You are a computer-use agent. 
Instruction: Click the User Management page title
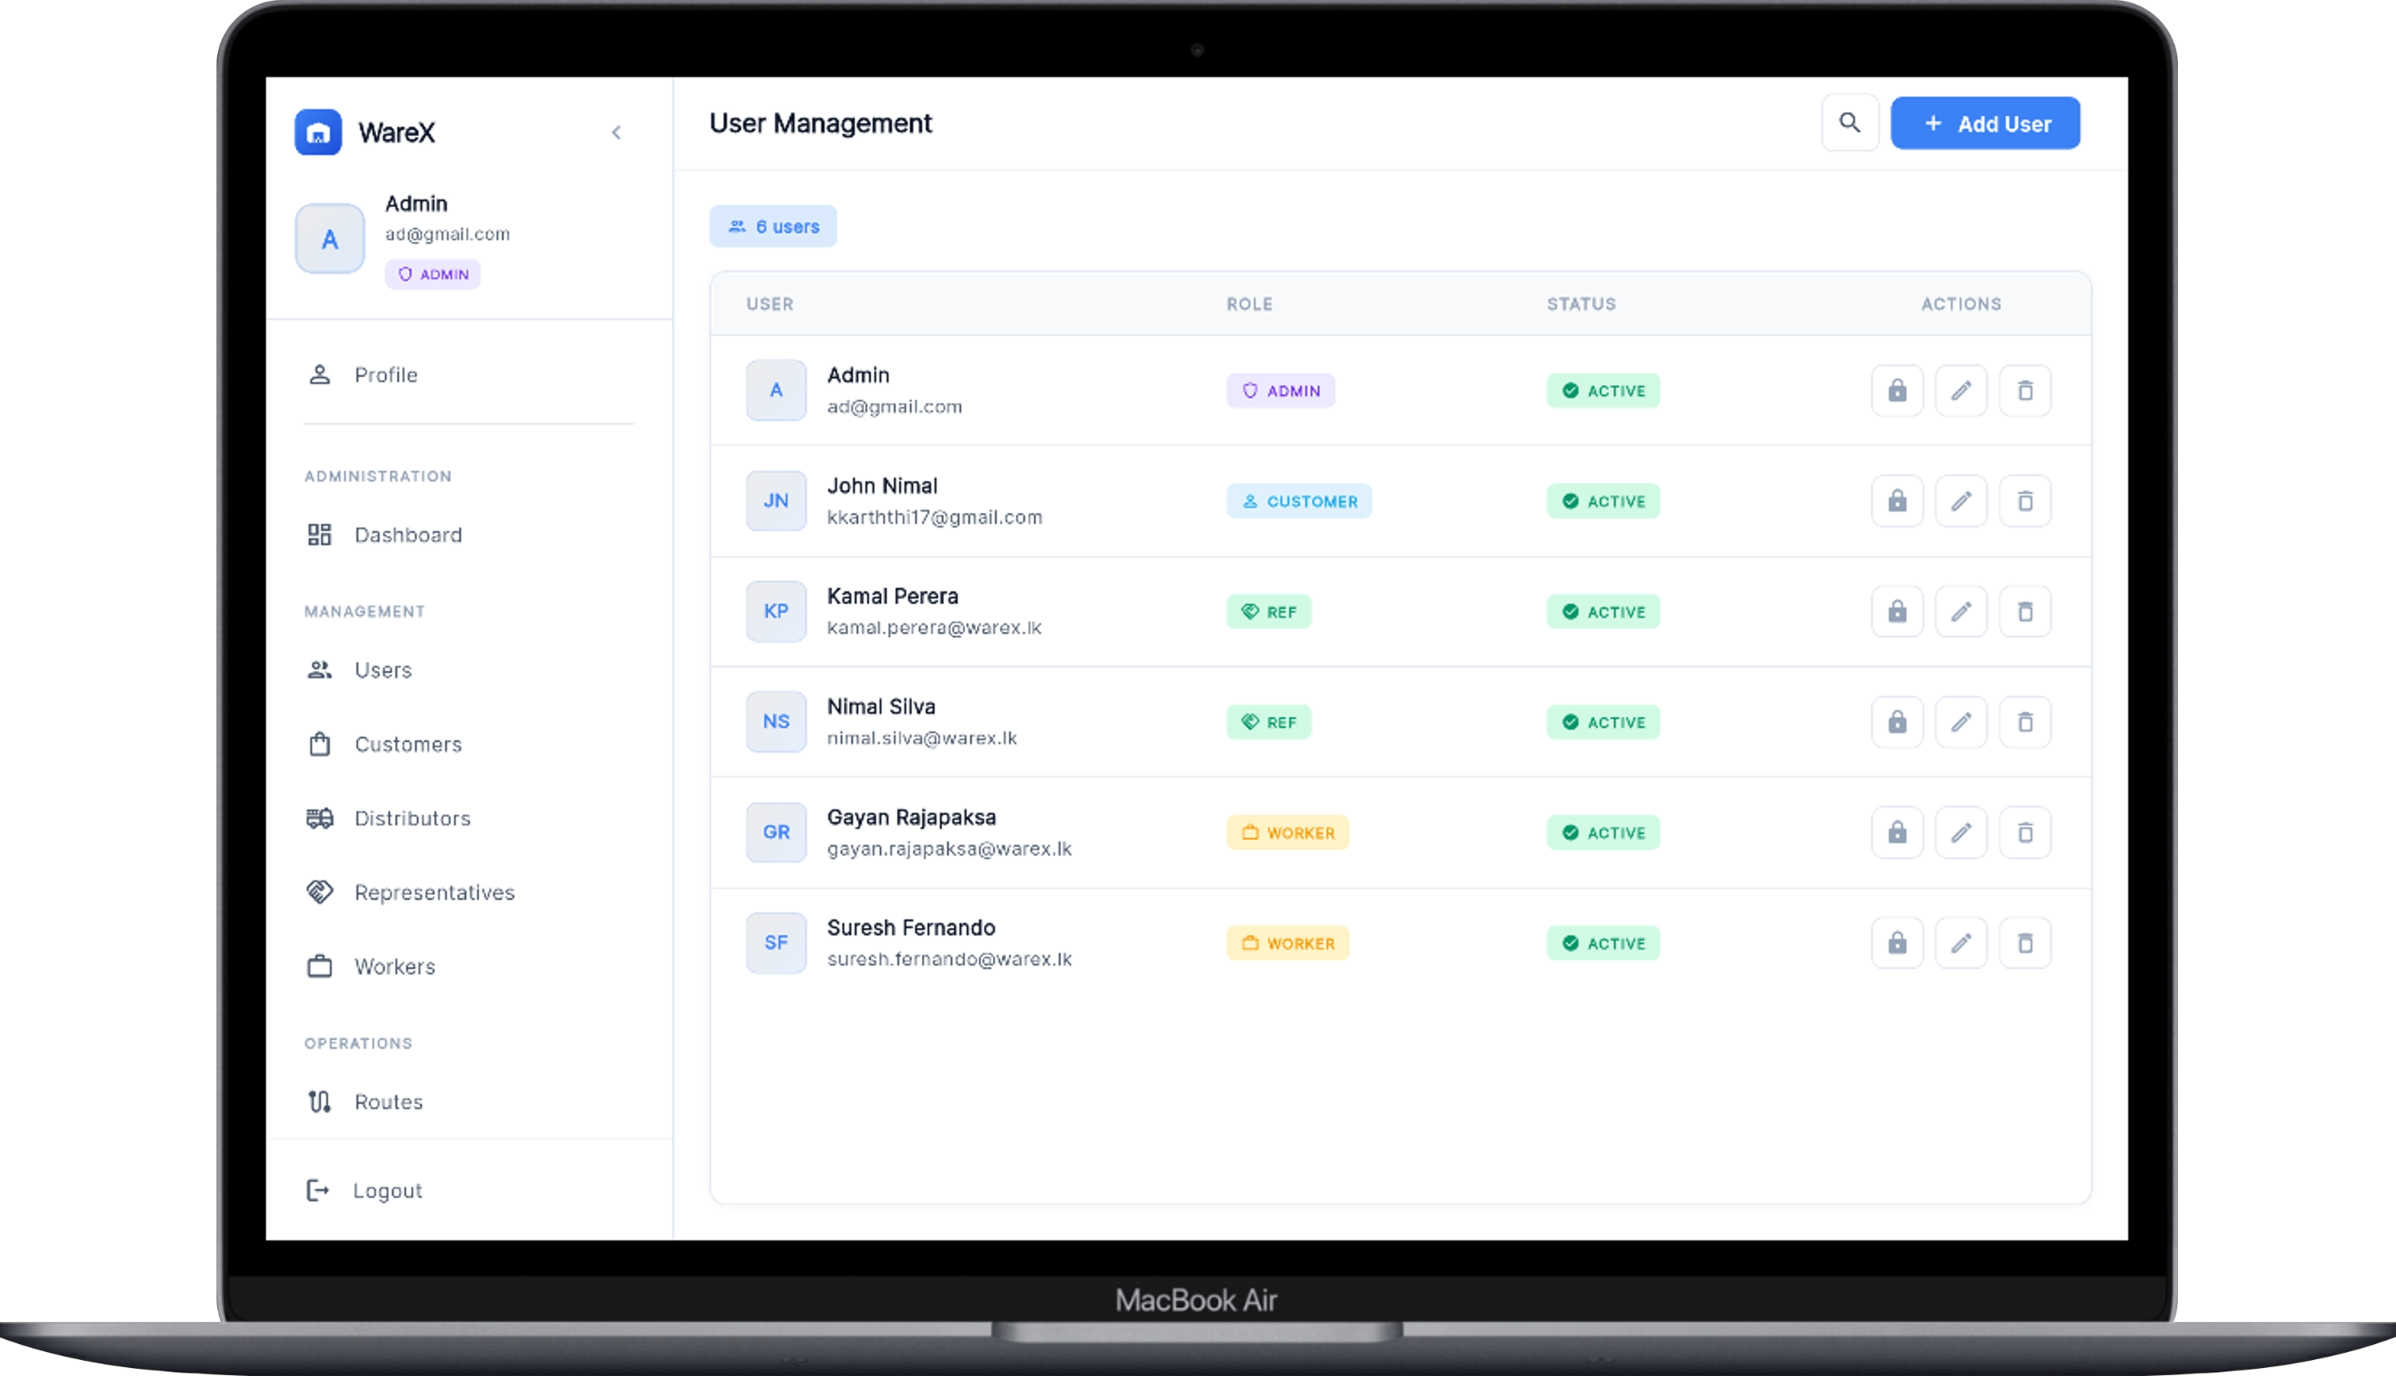820,124
